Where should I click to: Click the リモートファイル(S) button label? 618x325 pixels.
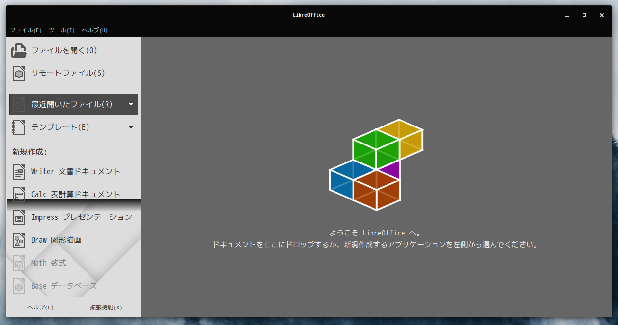tap(68, 73)
